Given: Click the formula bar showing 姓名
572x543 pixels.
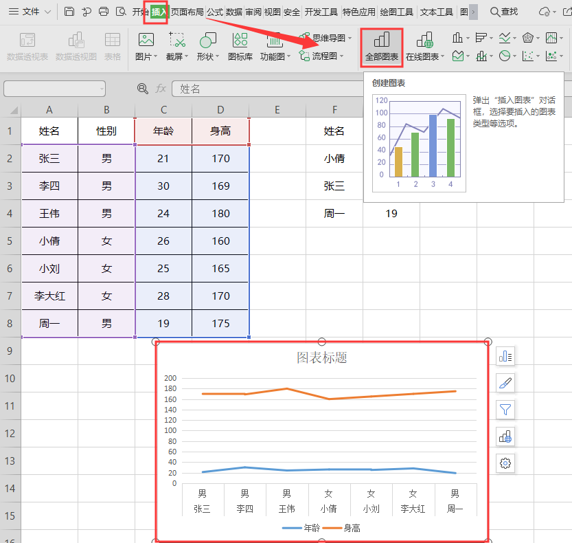Looking at the screenshot, I should pos(267,89).
